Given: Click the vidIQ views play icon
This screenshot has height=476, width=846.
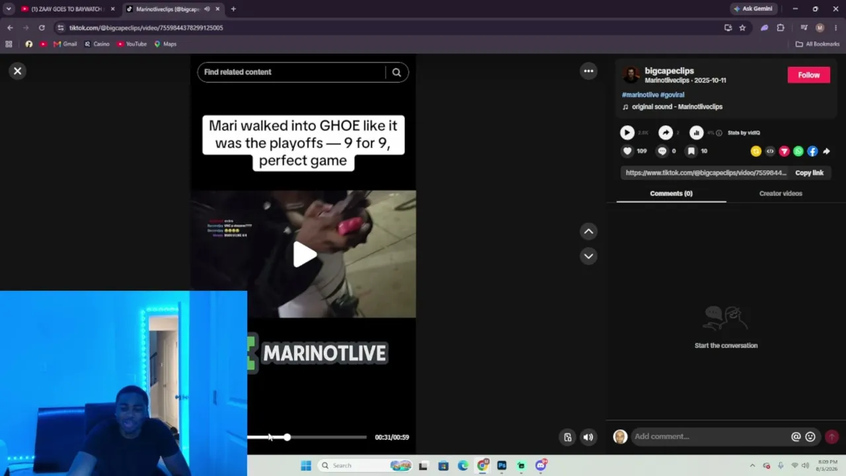Looking at the screenshot, I should (627, 133).
